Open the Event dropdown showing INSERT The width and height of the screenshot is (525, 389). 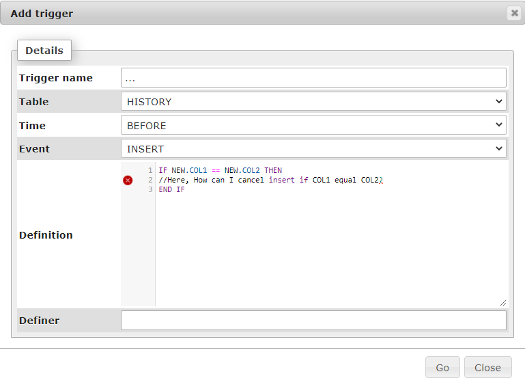[313, 148]
